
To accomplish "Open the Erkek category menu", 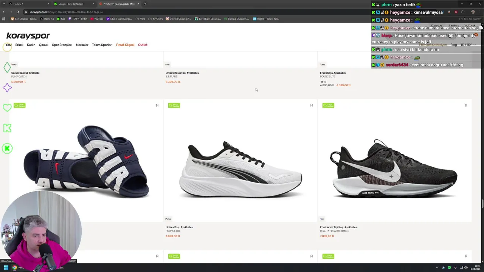I will pyautogui.click(x=19, y=45).
